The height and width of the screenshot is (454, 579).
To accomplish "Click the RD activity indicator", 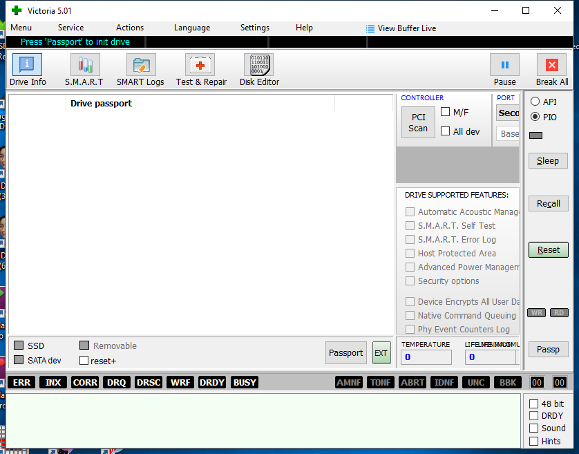I will (559, 312).
